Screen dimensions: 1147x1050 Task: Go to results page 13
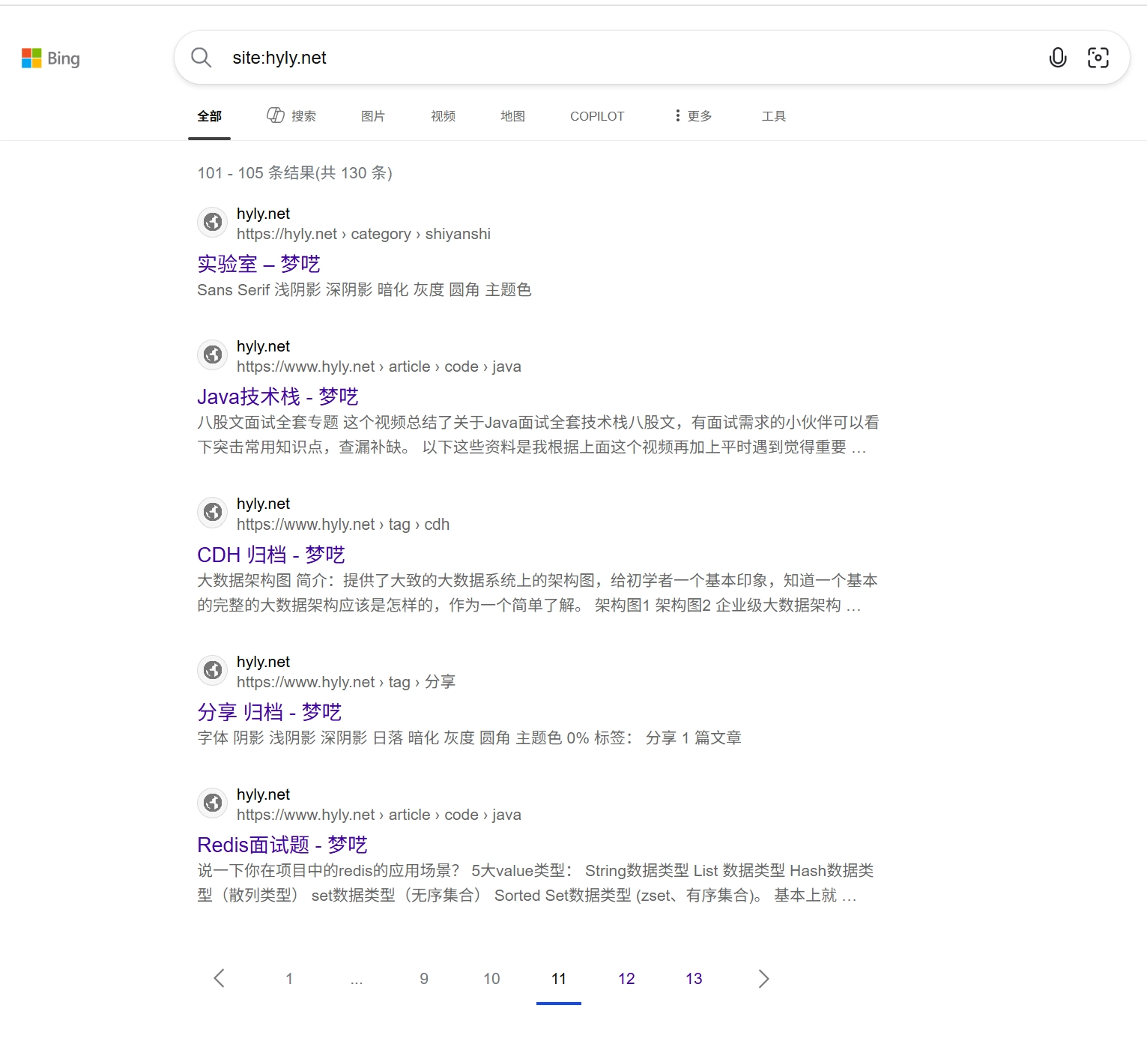pyautogui.click(x=694, y=979)
